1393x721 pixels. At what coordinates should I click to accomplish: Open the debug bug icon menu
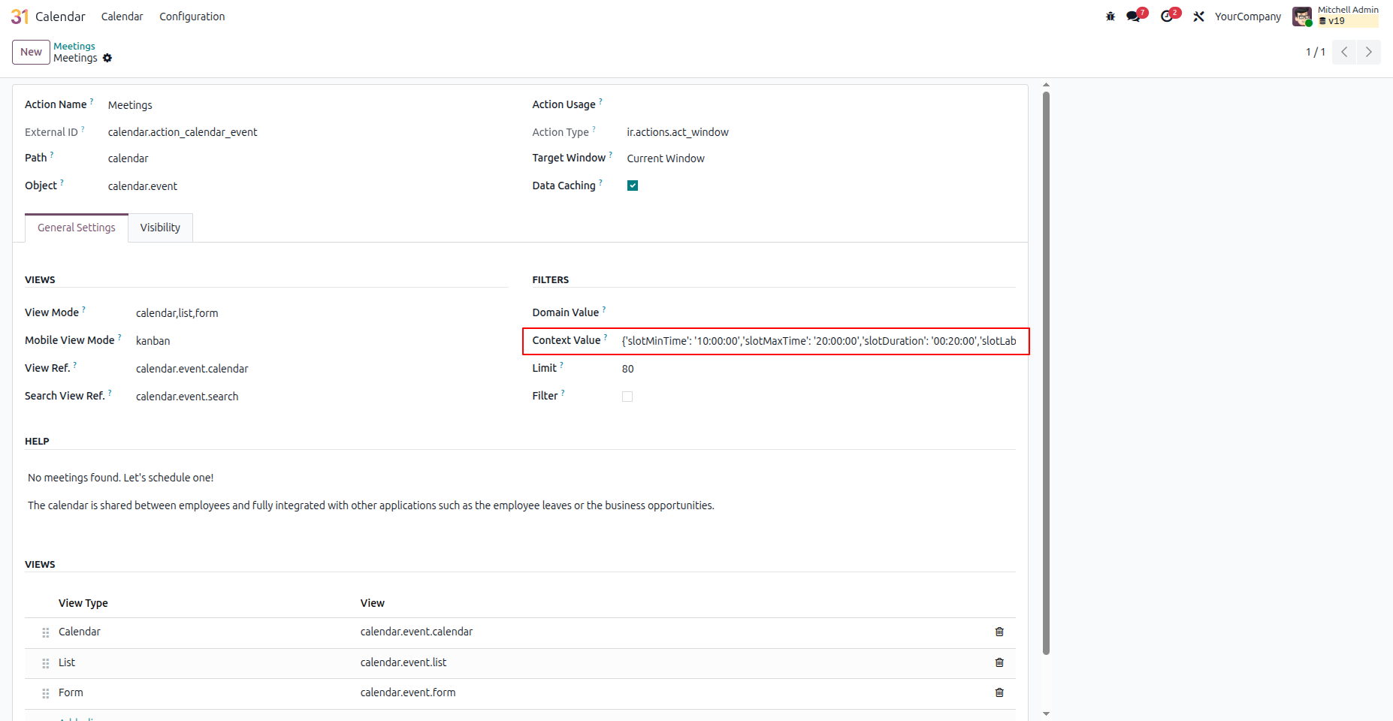pyautogui.click(x=1110, y=17)
